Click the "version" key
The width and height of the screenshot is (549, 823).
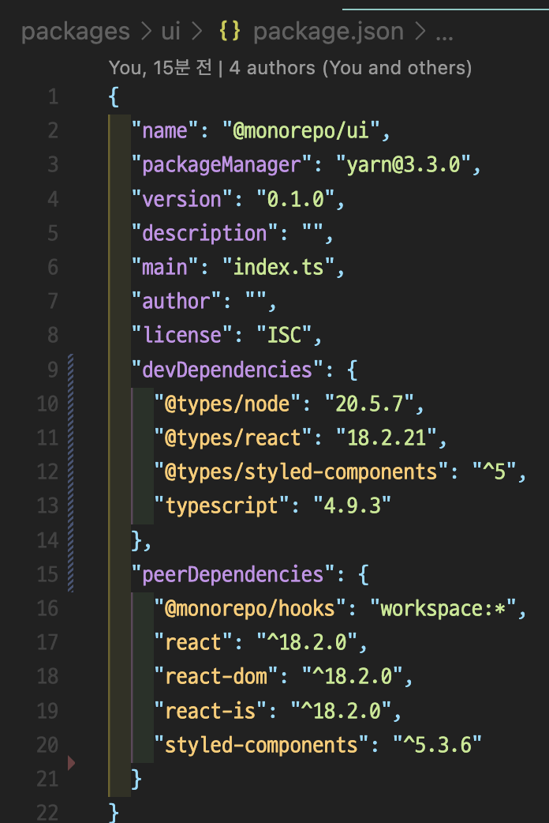182,199
